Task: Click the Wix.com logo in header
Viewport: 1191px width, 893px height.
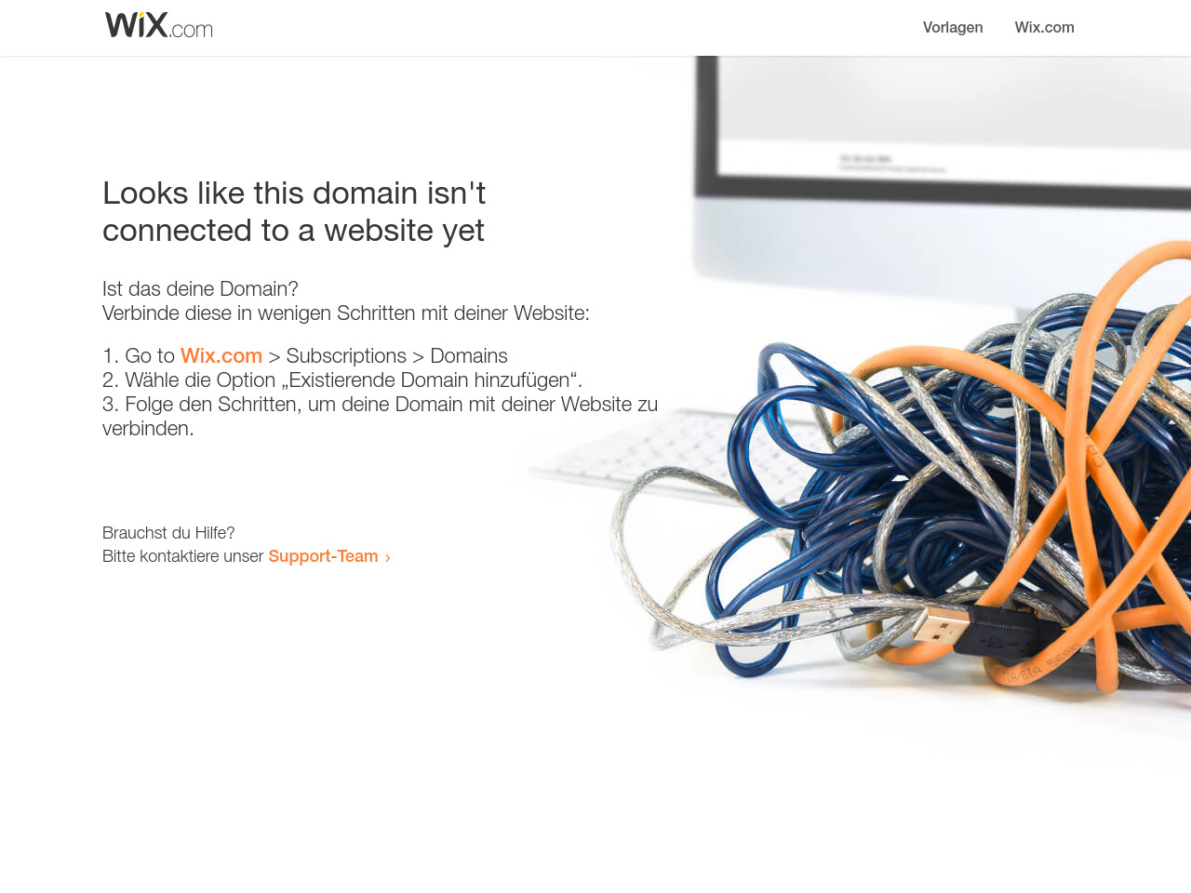Action: tap(158, 25)
